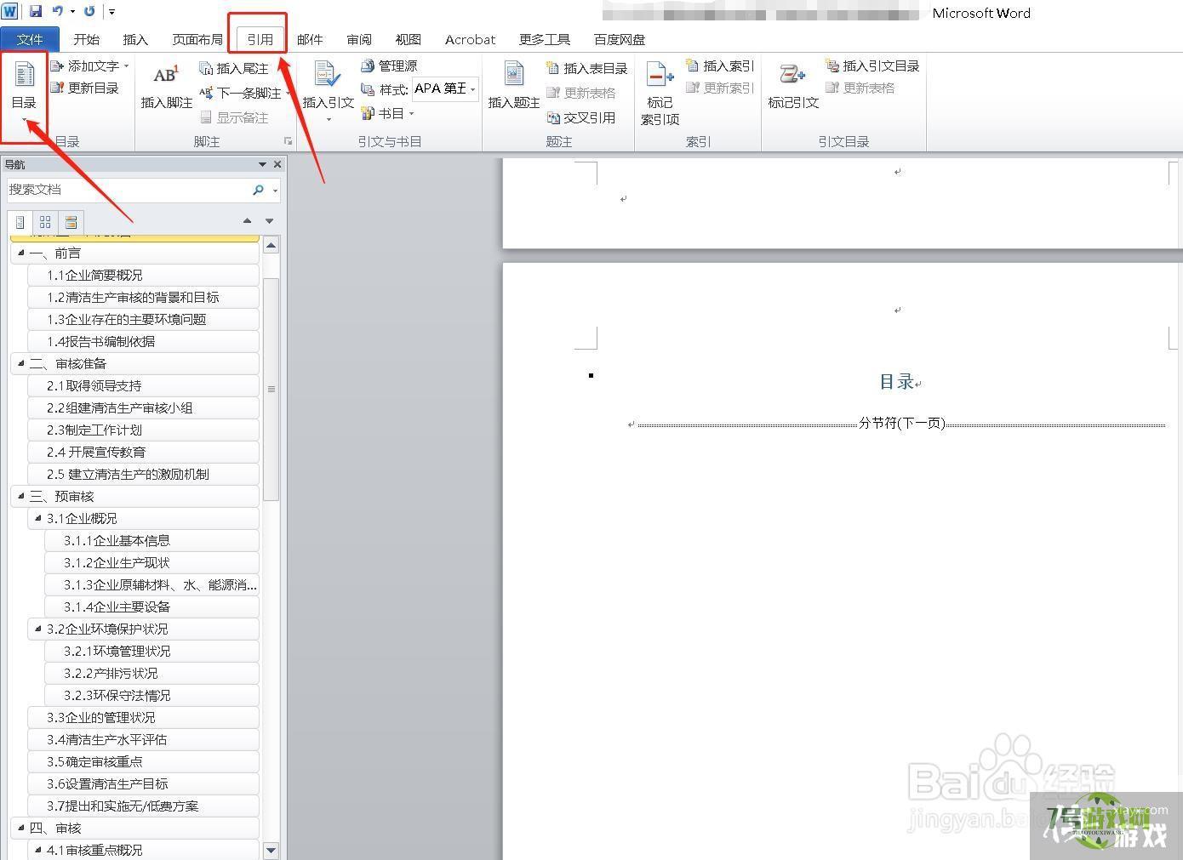Click the Undo icon in the quick access toolbar
The image size is (1183, 860).
click(x=57, y=11)
